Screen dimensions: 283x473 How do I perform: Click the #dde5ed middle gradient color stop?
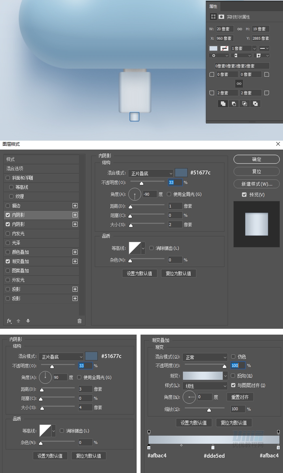pyautogui.click(x=213, y=447)
